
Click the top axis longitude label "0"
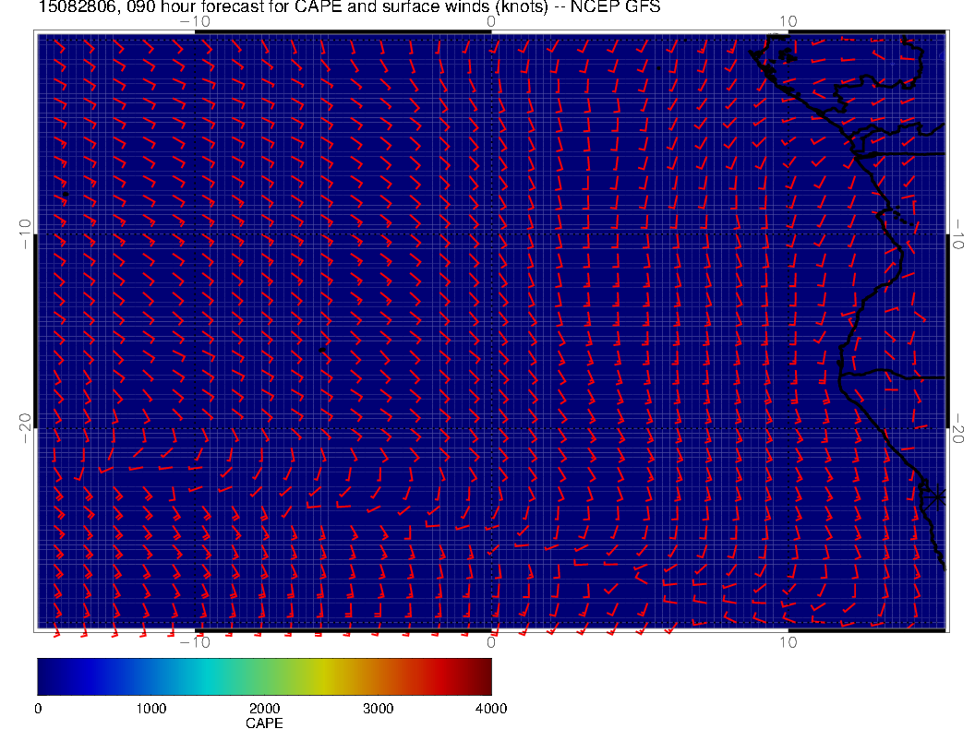(x=491, y=20)
